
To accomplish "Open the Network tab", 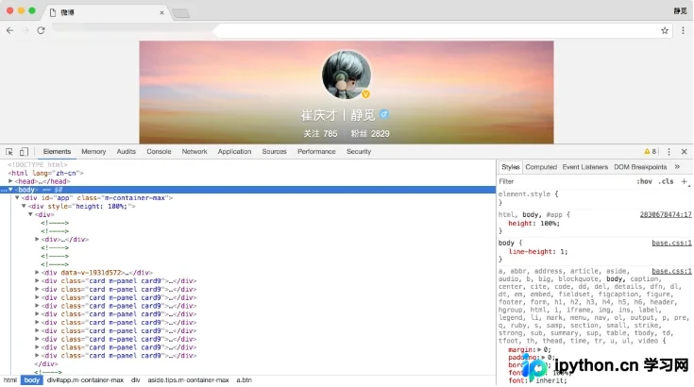I will [195, 152].
